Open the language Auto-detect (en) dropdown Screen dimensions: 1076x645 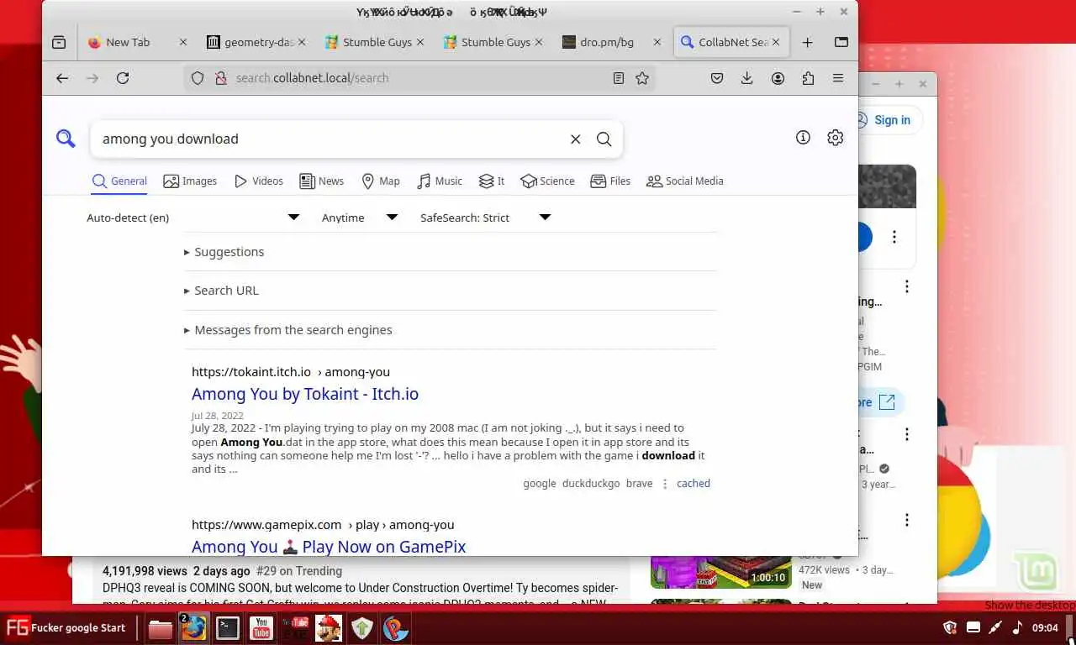point(193,218)
